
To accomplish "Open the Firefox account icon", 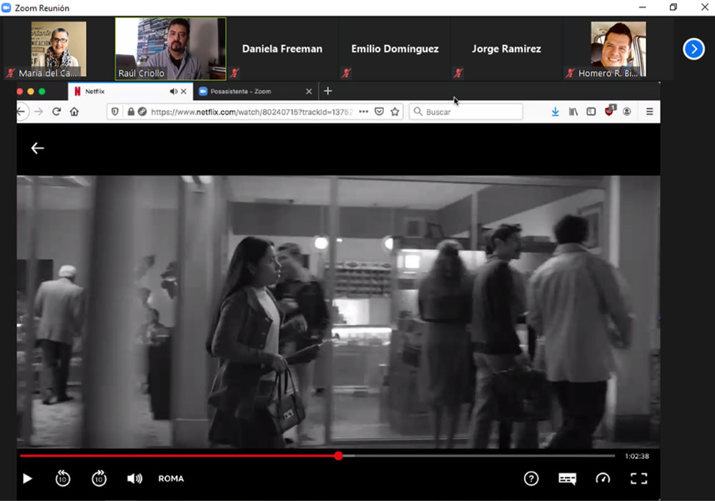I will point(627,112).
